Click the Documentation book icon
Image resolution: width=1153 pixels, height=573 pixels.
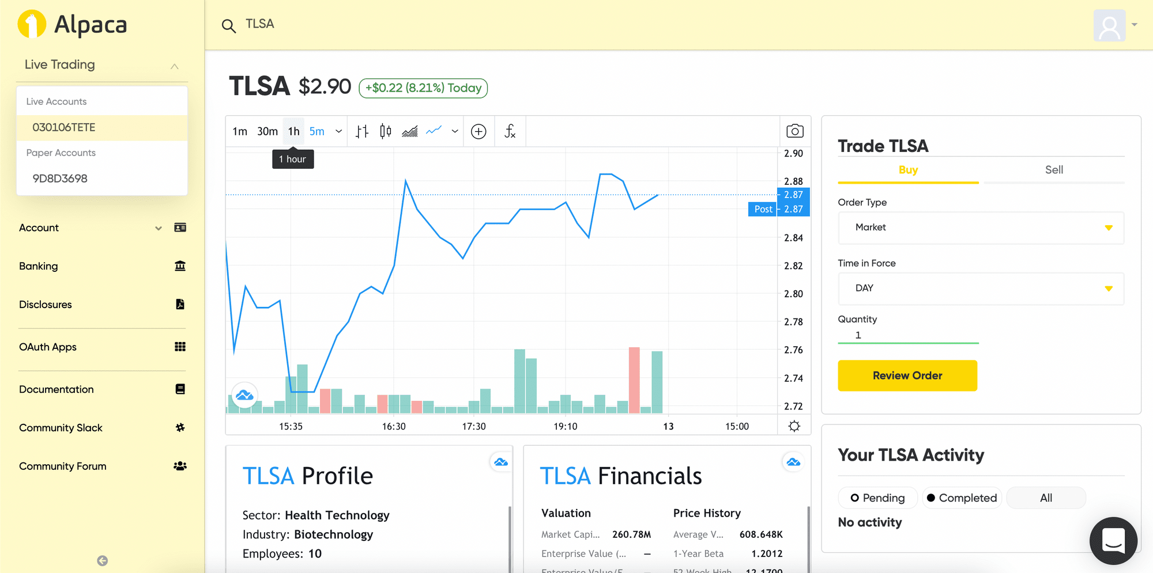(x=180, y=389)
